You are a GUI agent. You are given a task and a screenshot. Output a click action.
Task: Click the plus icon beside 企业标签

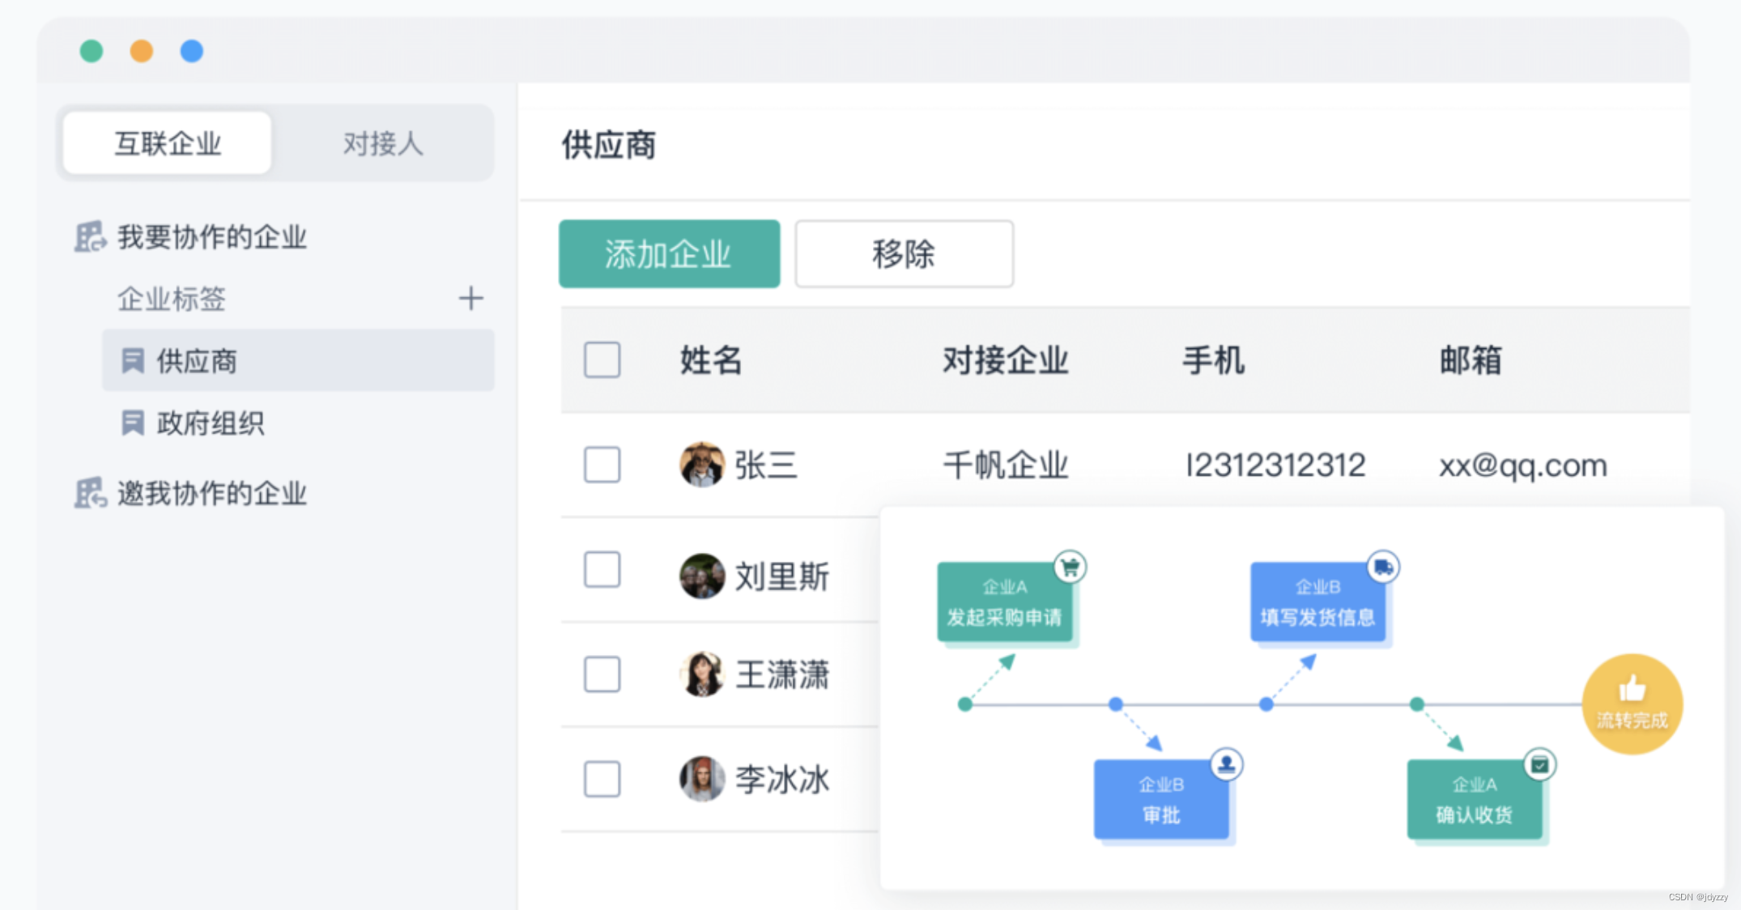tap(470, 299)
